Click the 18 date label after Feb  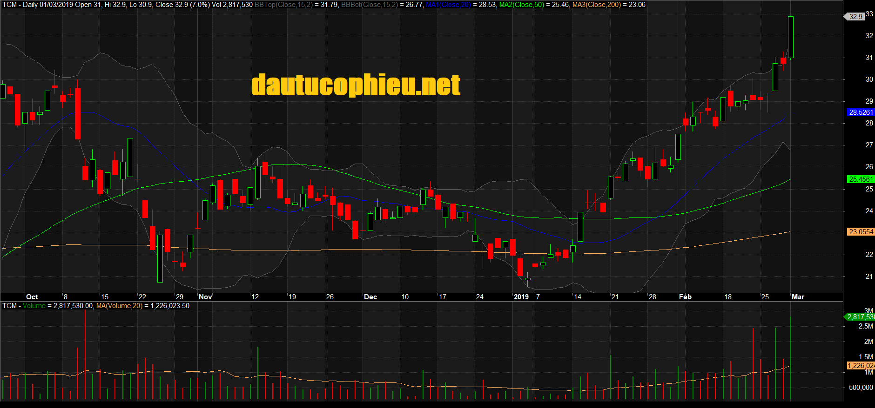[728, 297]
